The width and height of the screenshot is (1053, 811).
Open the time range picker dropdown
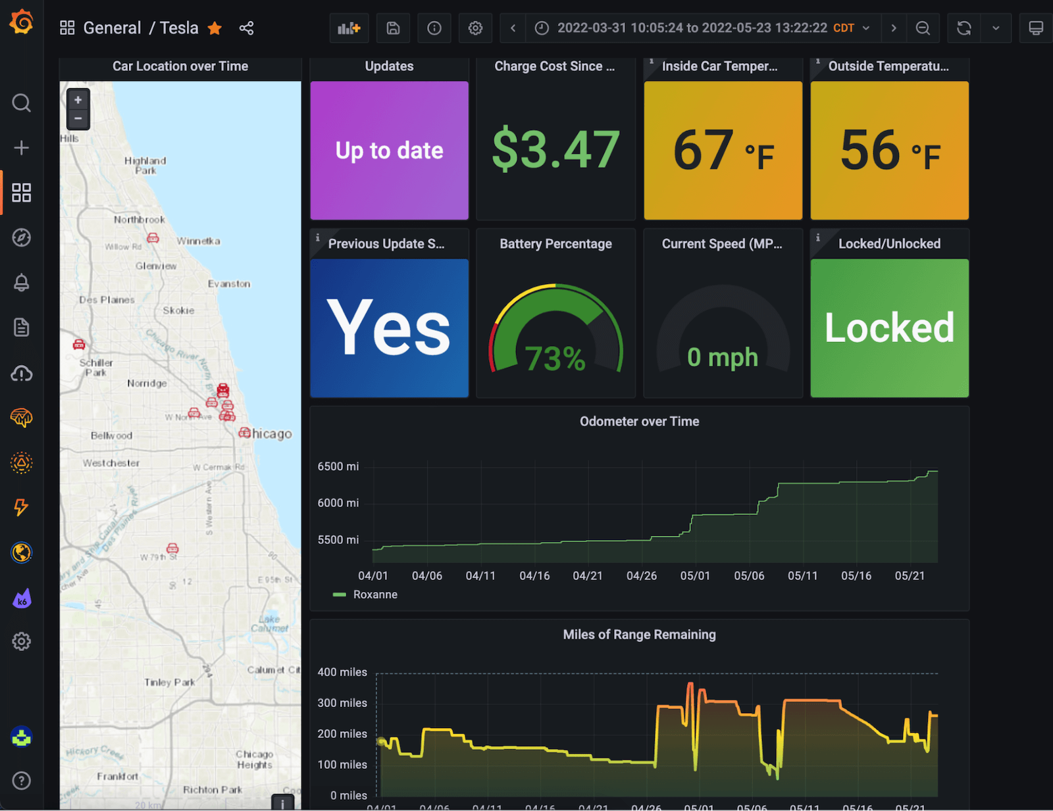(x=698, y=28)
